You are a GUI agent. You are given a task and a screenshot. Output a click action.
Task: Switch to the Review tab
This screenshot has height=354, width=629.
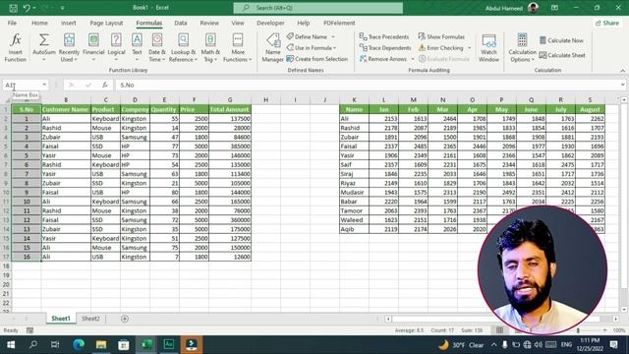coord(209,23)
